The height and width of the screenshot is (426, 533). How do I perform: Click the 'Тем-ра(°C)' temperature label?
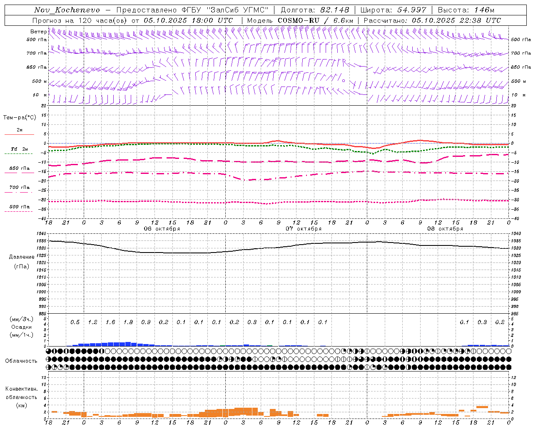[x=20, y=118]
